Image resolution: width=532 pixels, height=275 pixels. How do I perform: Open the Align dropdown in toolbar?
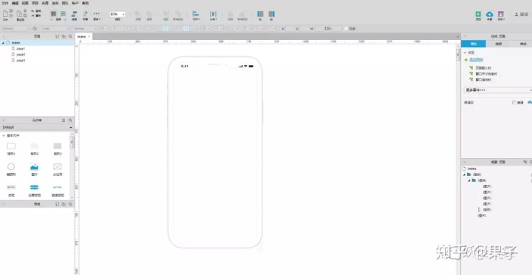point(196,16)
